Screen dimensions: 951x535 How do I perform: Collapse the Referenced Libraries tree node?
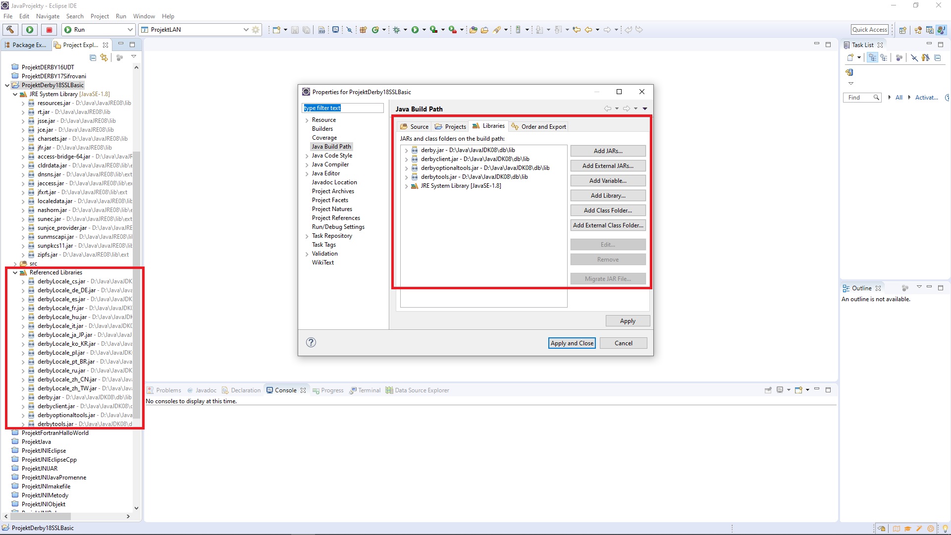pyautogui.click(x=15, y=272)
